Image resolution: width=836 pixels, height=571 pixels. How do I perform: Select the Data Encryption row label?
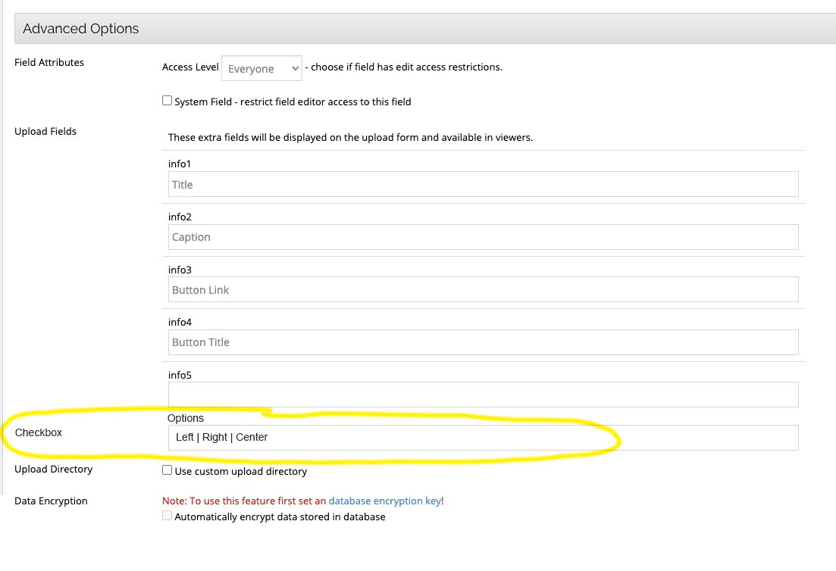click(x=51, y=501)
